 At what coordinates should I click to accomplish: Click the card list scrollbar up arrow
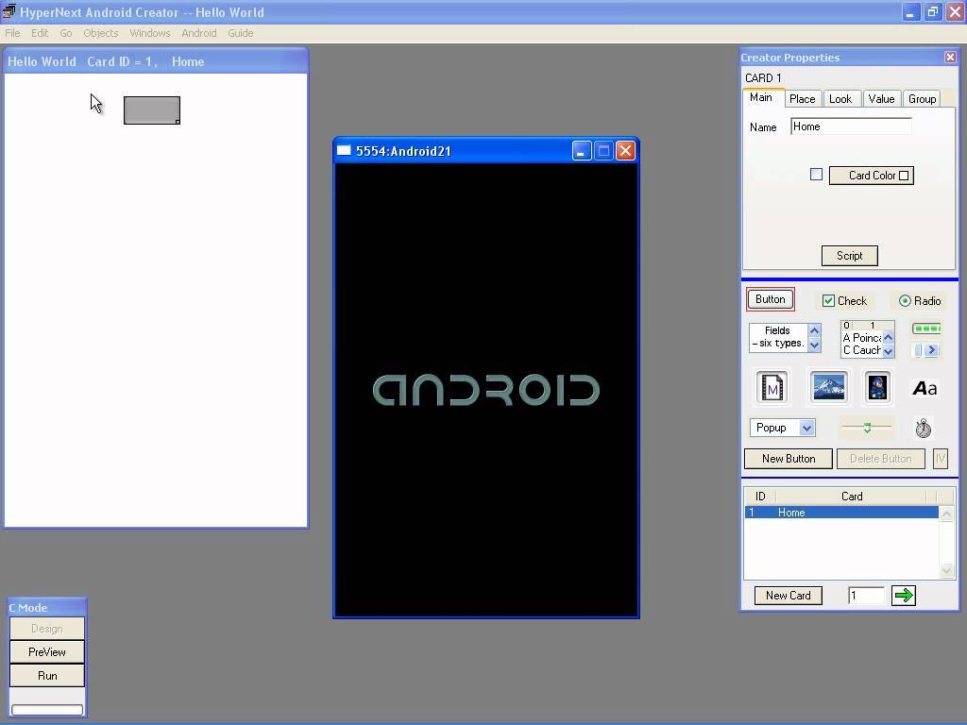[x=946, y=514]
